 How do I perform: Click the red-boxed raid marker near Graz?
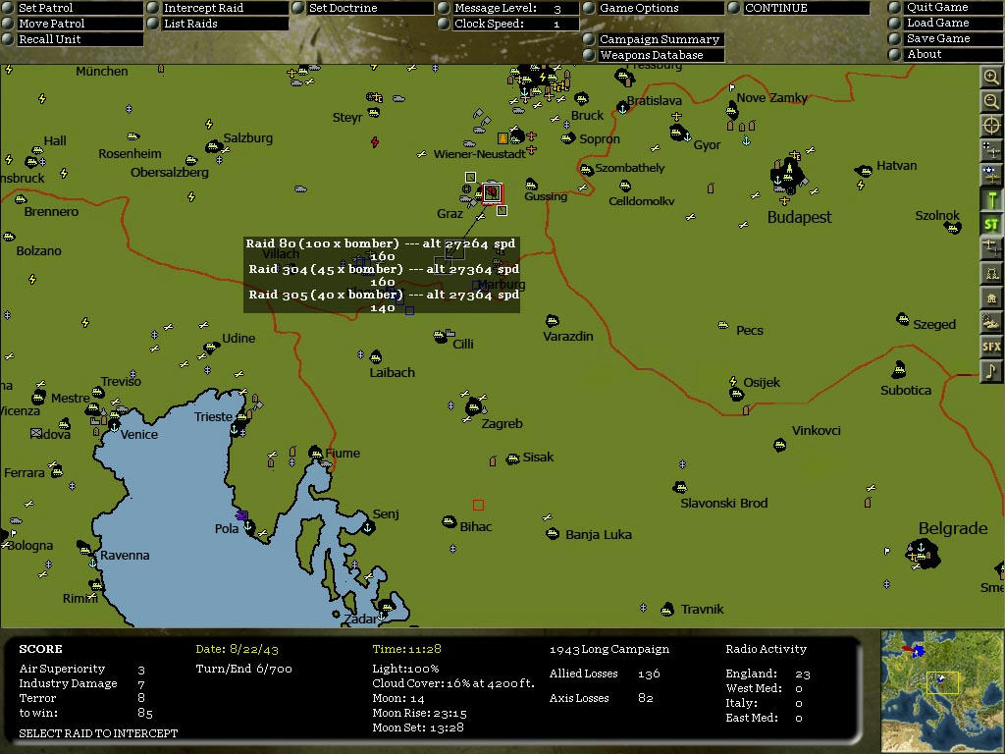pyautogui.click(x=493, y=193)
